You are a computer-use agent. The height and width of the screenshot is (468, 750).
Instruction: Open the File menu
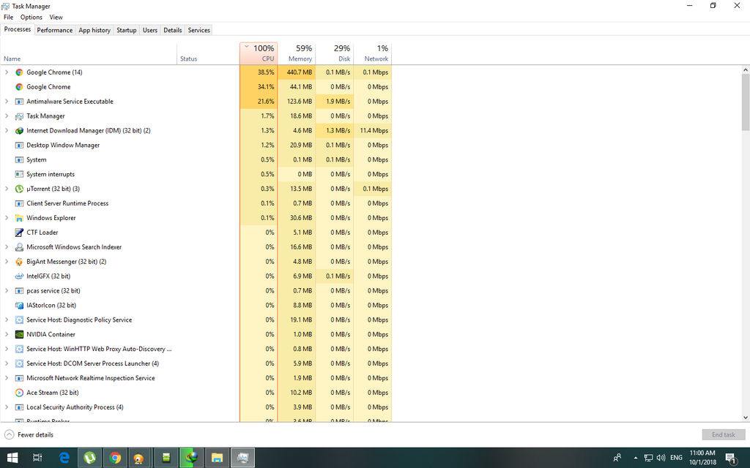(x=9, y=18)
